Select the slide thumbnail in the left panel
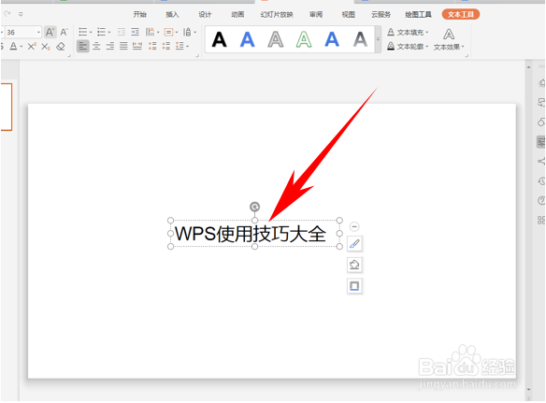Viewport: 546px width, 403px height. pyautogui.click(x=7, y=107)
